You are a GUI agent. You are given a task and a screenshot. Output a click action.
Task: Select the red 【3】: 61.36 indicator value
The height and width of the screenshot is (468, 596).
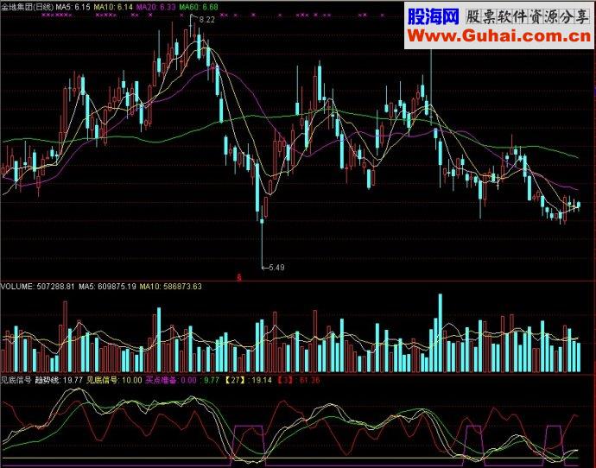(298, 380)
